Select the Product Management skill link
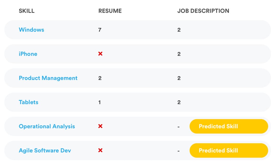The height and width of the screenshot is (163, 275). pos(48,78)
